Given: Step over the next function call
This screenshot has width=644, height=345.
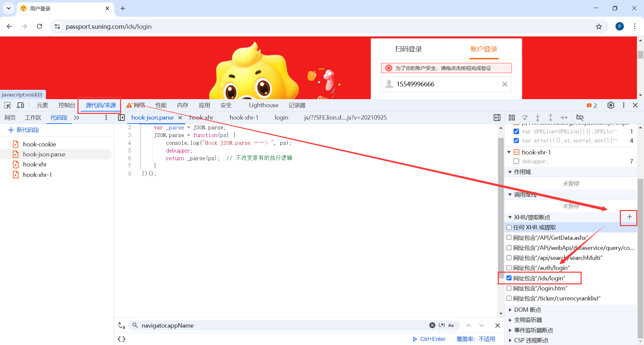Looking at the screenshot, I should coord(525,118).
